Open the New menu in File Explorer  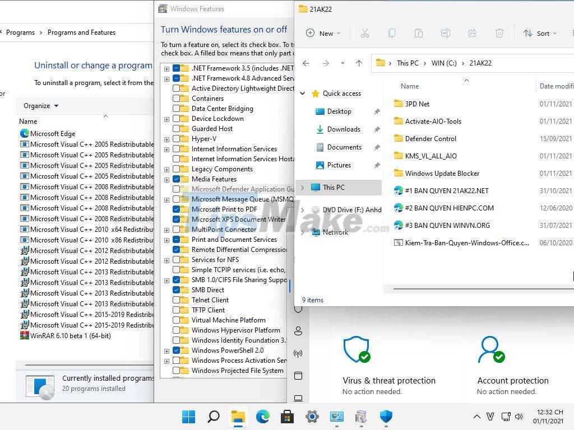click(323, 33)
